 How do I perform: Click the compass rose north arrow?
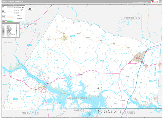[30, 9]
